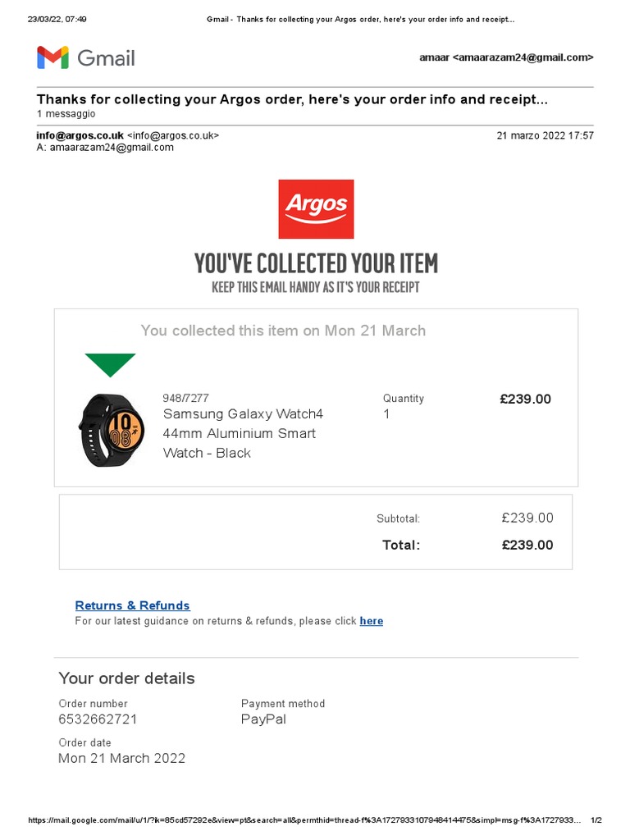Click the PayPal payment method text
630x840 pixels.
tap(263, 719)
